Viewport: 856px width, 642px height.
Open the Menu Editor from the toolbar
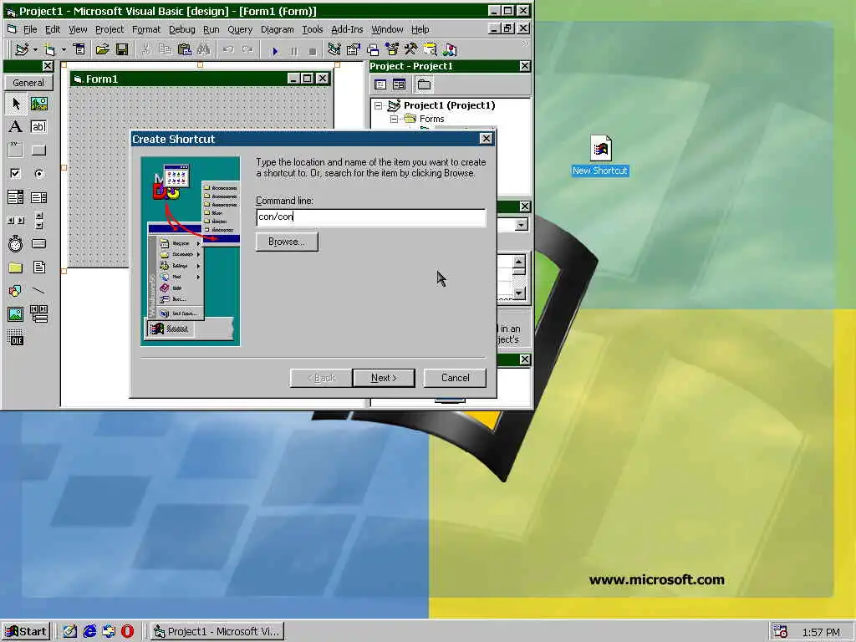(x=79, y=49)
